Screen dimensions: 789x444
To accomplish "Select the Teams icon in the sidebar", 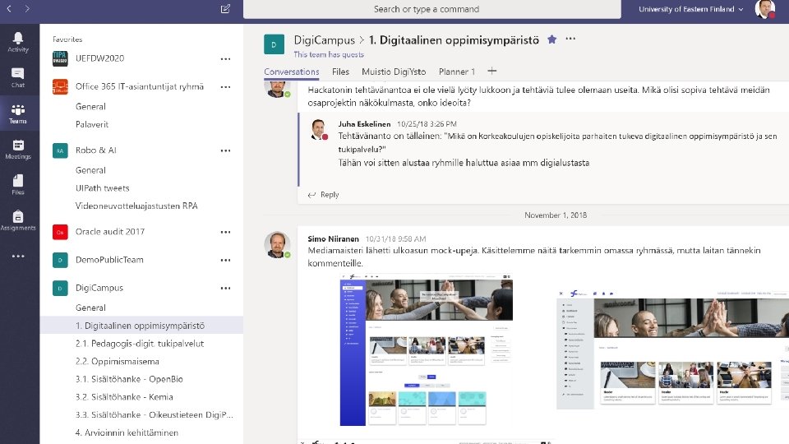I will pyautogui.click(x=18, y=113).
